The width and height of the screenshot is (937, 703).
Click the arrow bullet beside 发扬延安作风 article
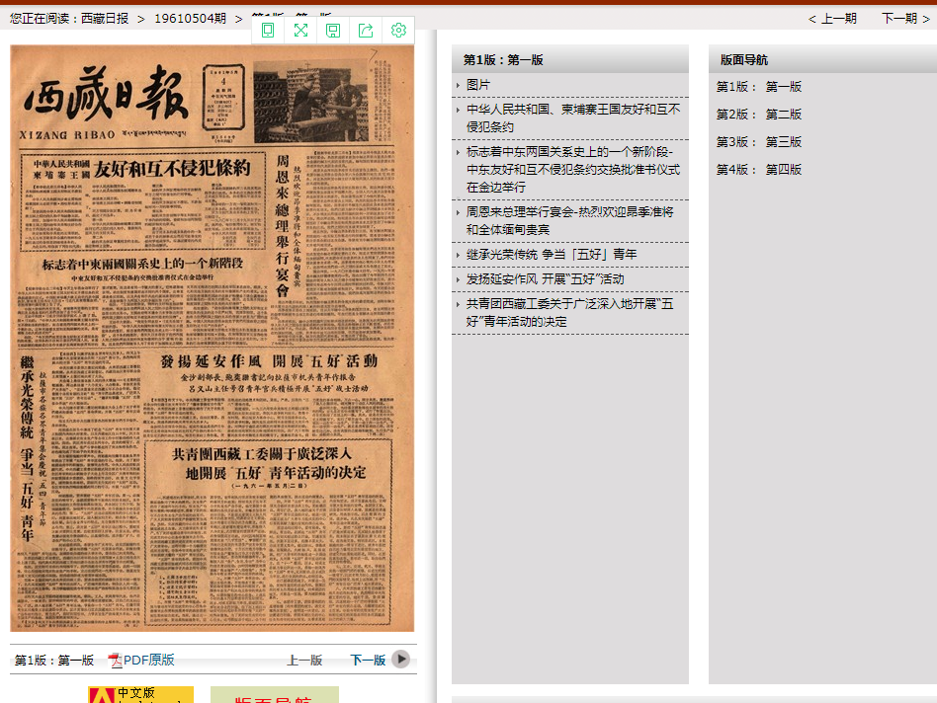tap(458, 279)
